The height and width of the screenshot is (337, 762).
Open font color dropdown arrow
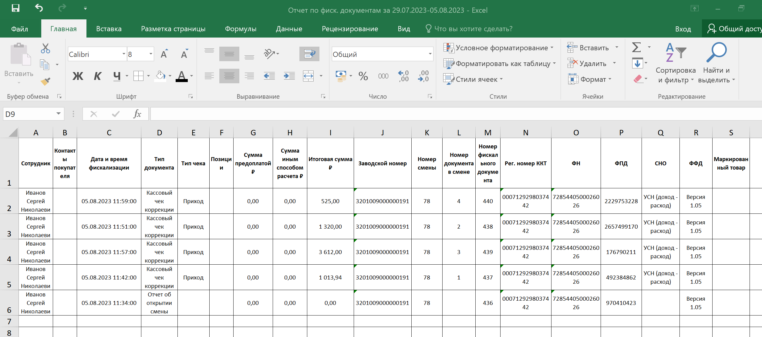(191, 76)
